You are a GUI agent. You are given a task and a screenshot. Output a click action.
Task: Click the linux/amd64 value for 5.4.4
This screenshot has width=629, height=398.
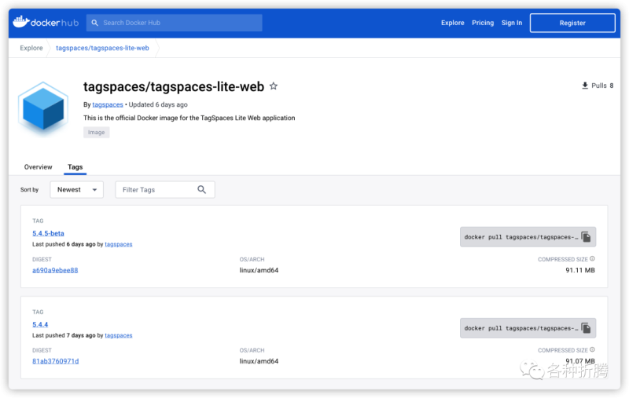pos(259,361)
